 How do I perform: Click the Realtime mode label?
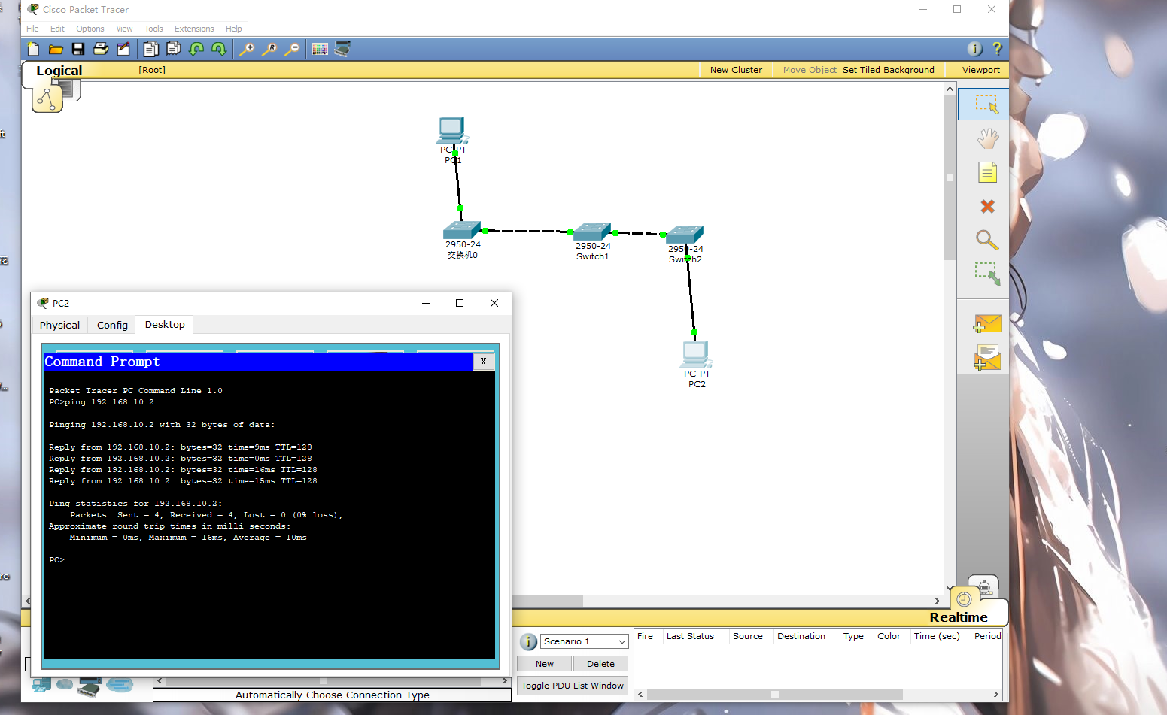[958, 617]
